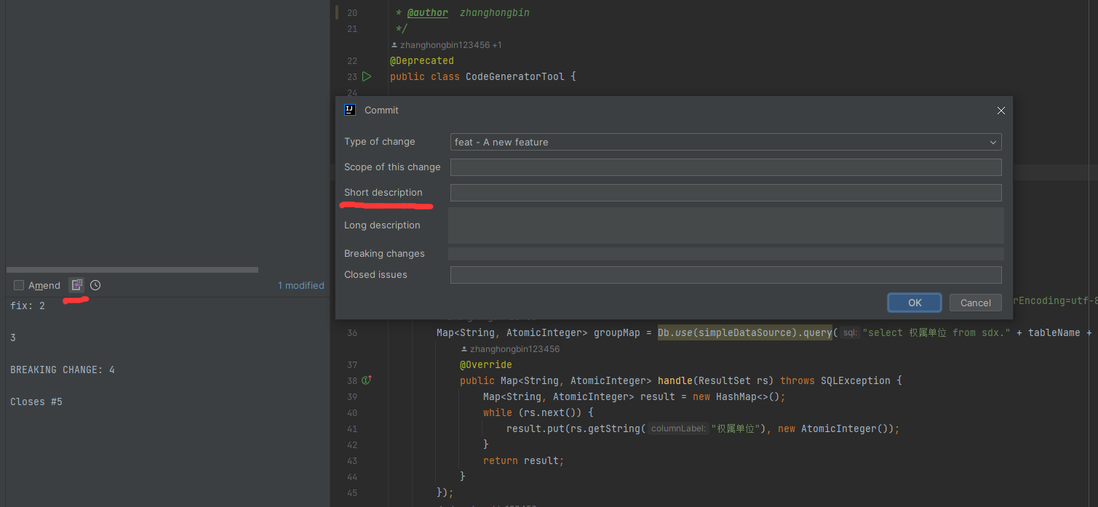The image size is (1098, 507).
Task: Click the Closed issues input field
Action: coord(726,275)
